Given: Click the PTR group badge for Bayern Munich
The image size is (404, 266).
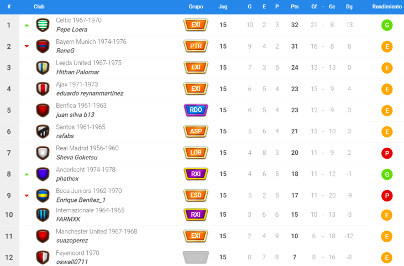Looking at the screenshot, I should (x=196, y=46).
